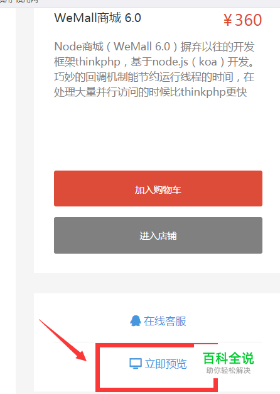Image resolution: width=280 pixels, height=394 pixels.
Task: Click the description line starting 框架thinkphp
Action: pyautogui.click(x=154, y=62)
